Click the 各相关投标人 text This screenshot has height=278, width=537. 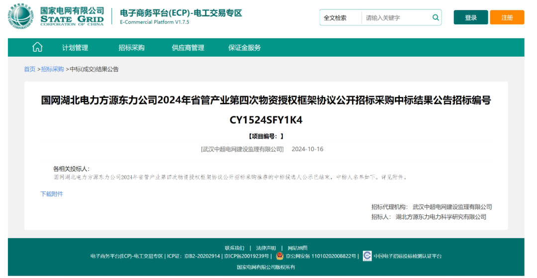click(71, 169)
